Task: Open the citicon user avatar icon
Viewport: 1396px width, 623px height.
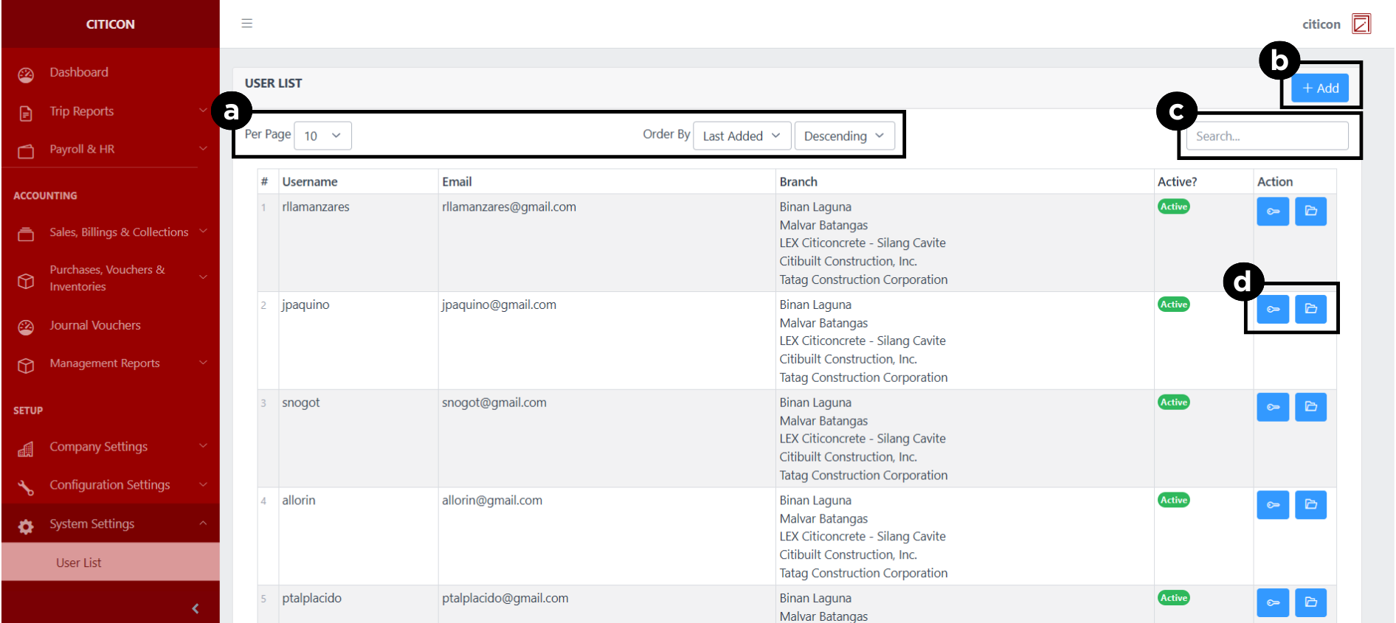Action: coord(1361,24)
